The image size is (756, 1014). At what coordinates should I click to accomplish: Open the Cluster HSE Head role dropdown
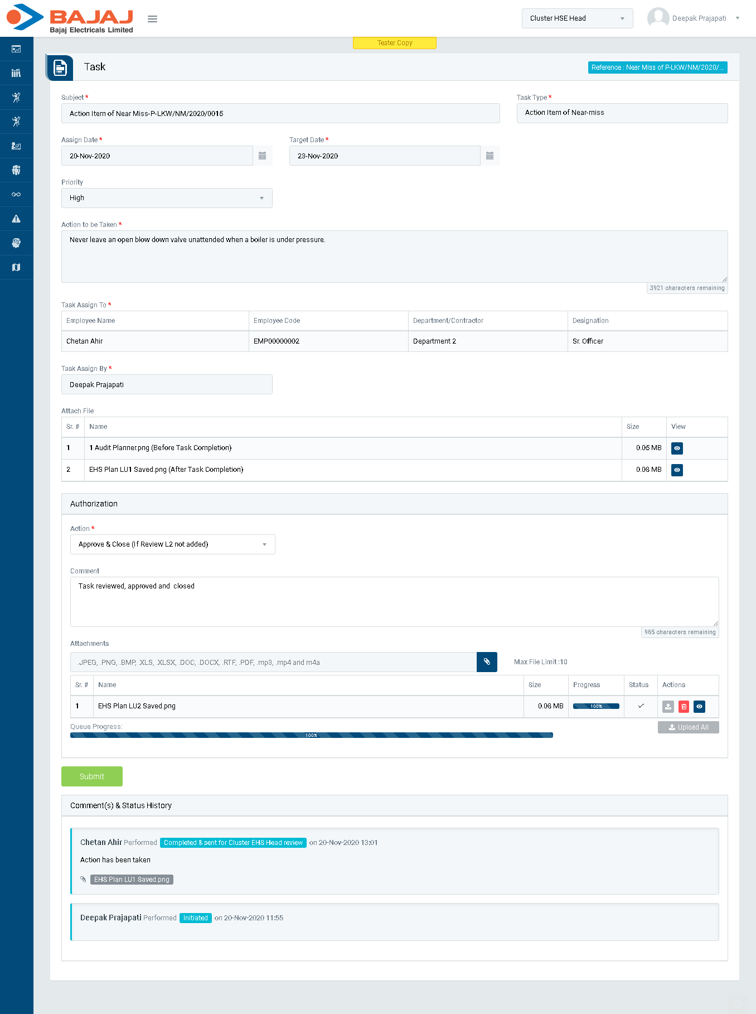[x=577, y=18]
